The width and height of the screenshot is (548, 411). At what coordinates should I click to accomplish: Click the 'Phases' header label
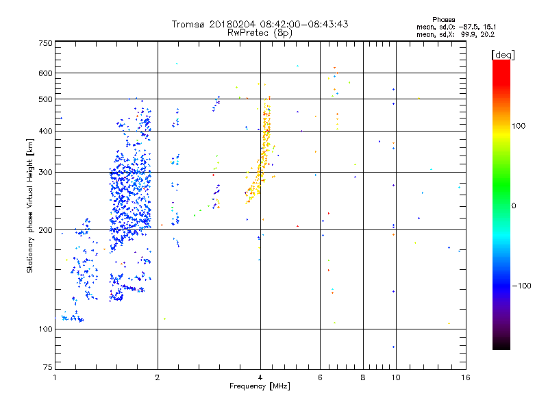click(x=443, y=20)
